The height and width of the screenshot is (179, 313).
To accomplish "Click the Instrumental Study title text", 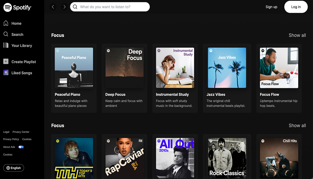I will tap(172, 95).
